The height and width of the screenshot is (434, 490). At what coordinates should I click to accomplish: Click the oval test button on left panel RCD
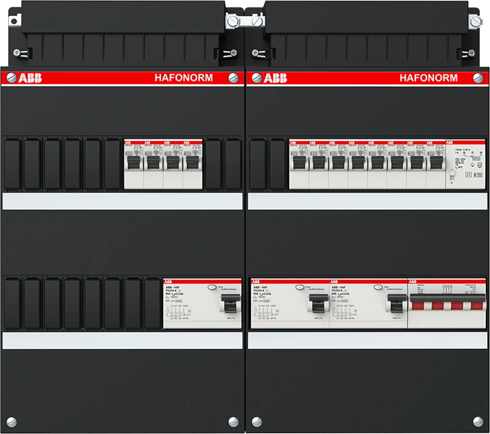coord(214,285)
